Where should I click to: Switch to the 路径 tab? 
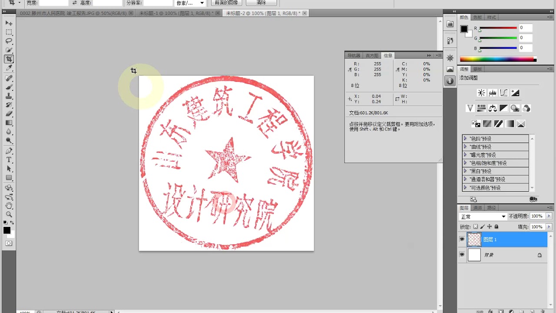[x=492, y=208]
